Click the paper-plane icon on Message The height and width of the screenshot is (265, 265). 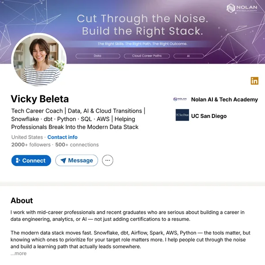63,160
